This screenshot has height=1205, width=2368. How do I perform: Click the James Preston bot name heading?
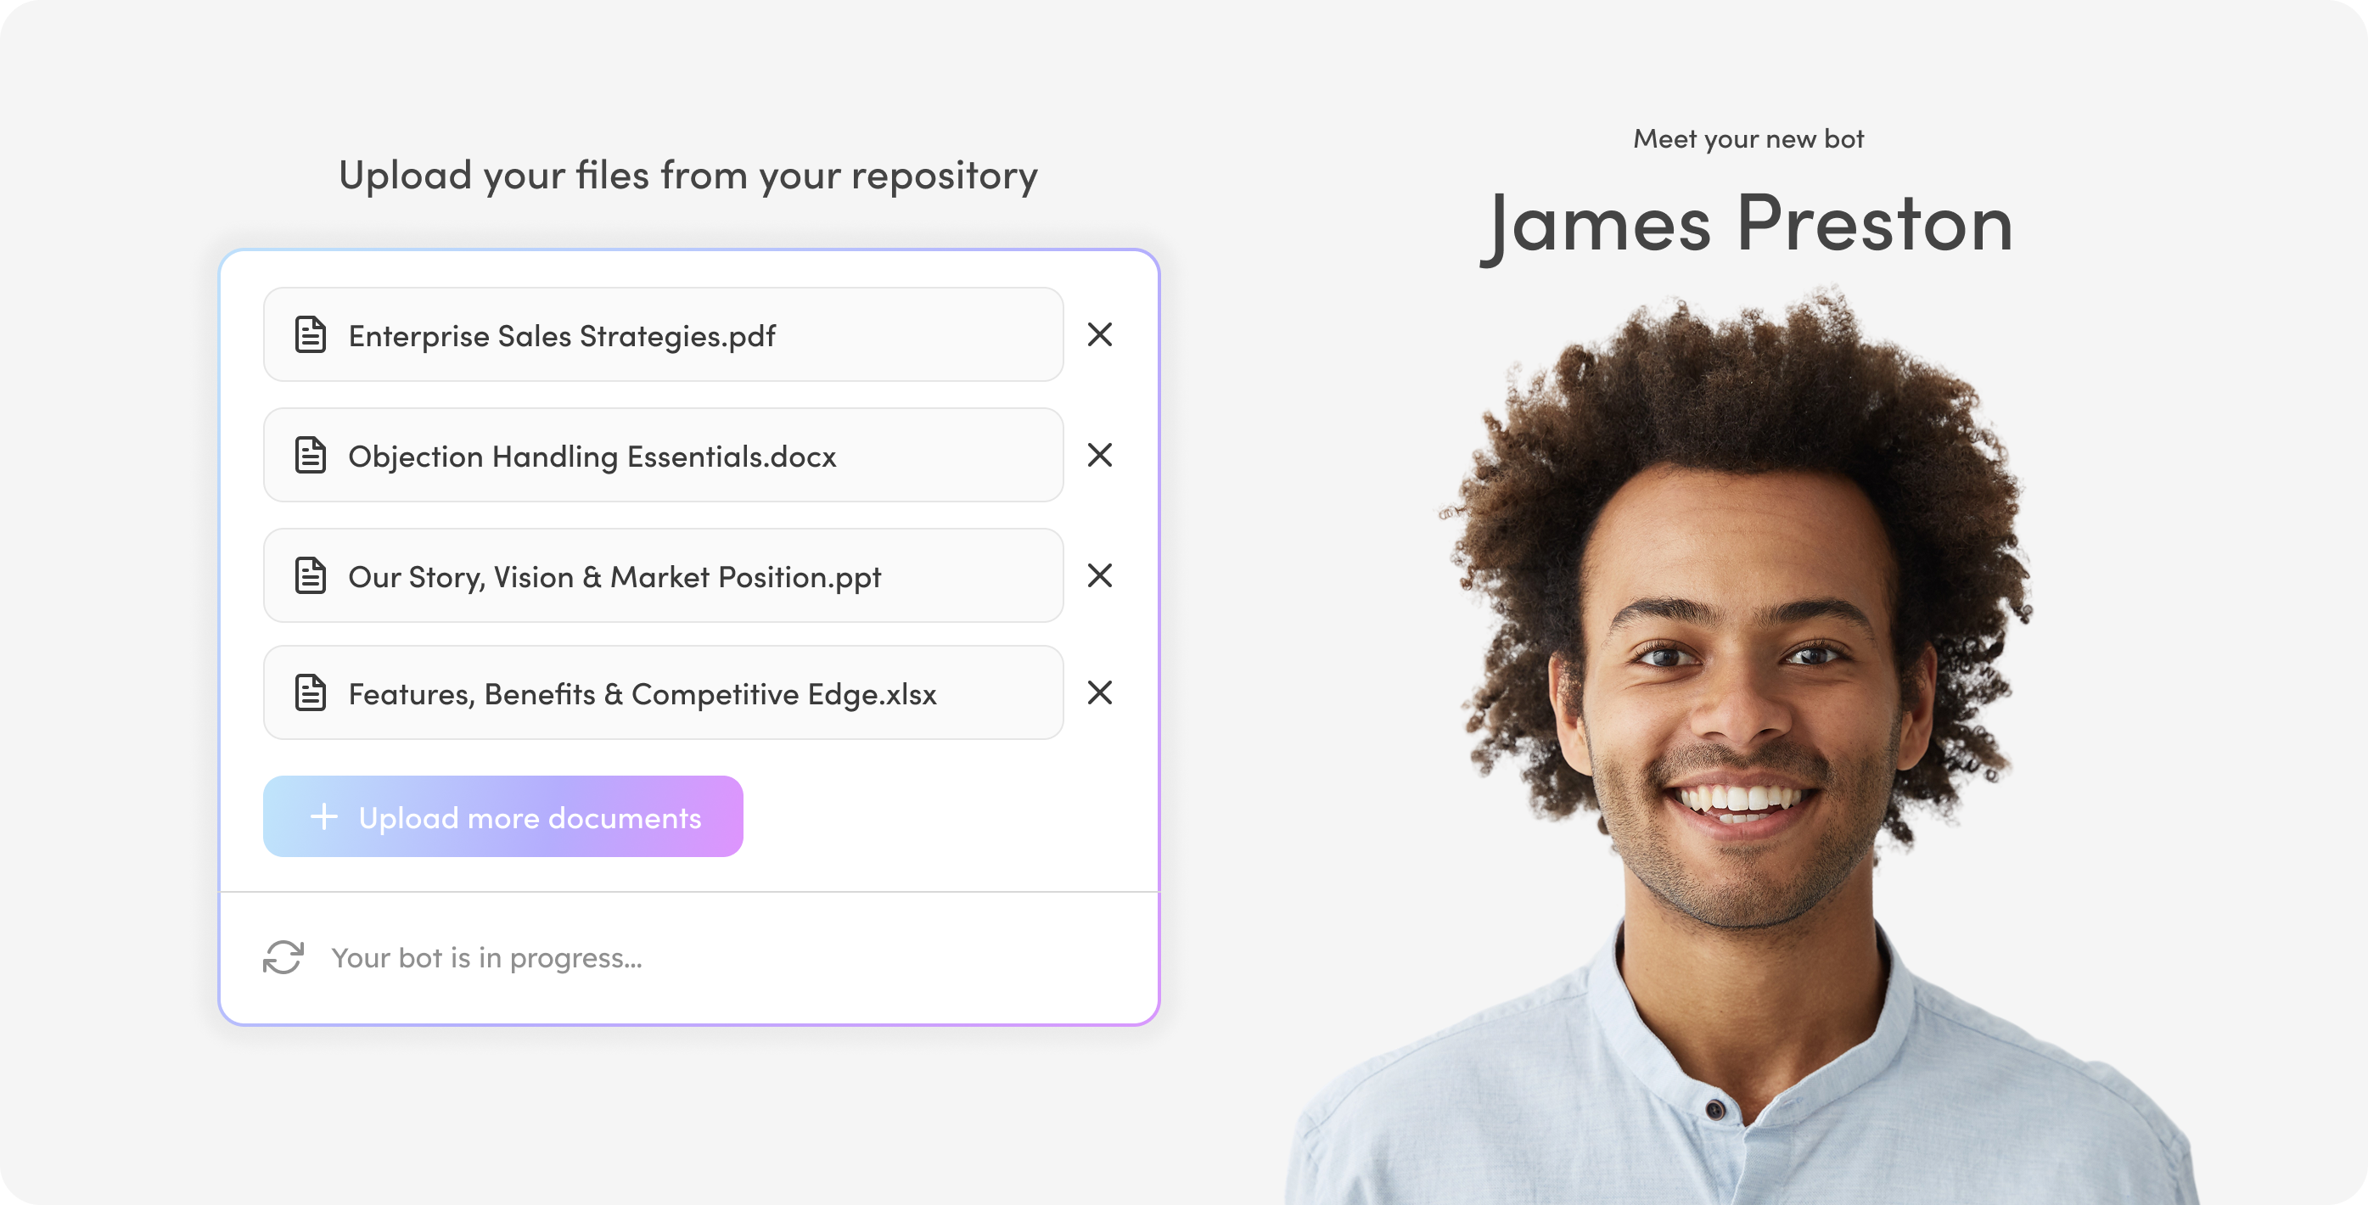(1747, 225)
